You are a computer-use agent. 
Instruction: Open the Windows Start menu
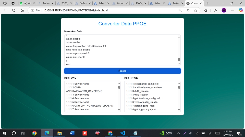(5, 133)
